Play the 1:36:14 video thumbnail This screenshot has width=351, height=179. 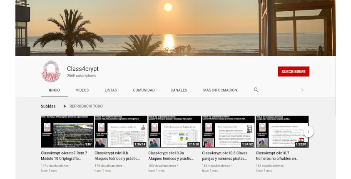click(x=121, y=132)
